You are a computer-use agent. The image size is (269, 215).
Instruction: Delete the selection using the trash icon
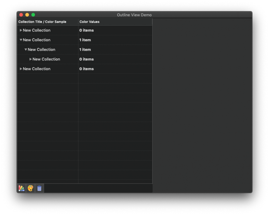[x=39, y=188]
